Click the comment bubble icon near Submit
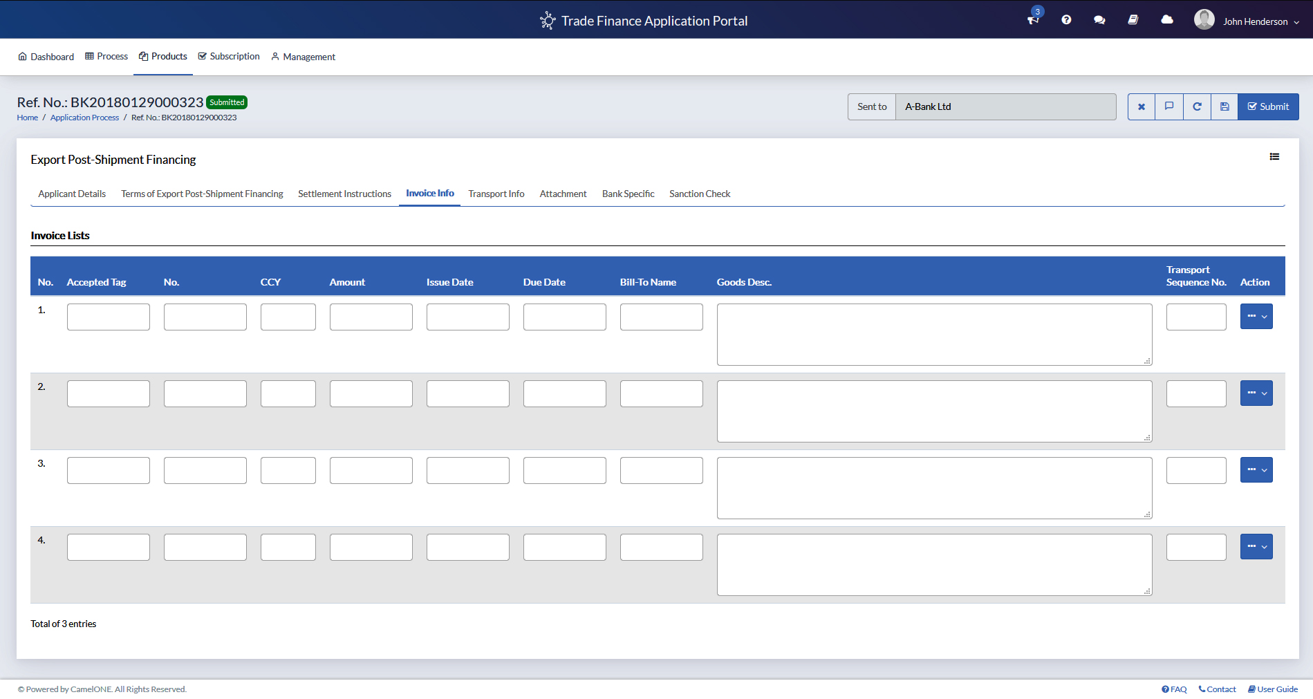 pyautogui.click(x=1169, y=106)
